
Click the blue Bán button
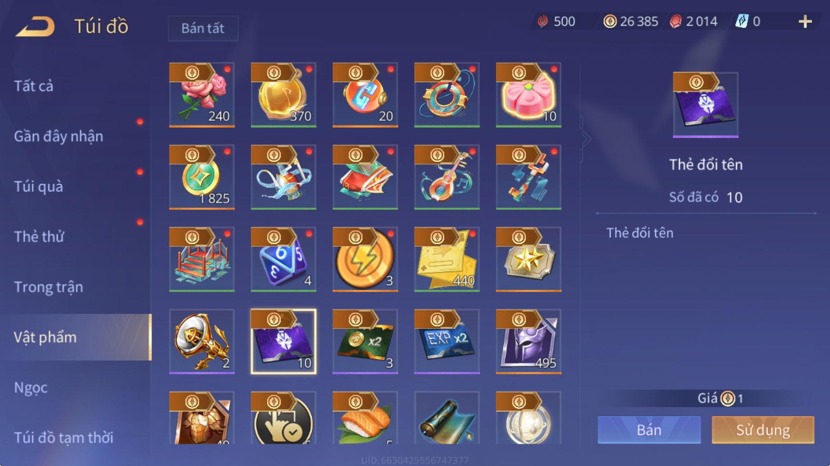point(649,430)
